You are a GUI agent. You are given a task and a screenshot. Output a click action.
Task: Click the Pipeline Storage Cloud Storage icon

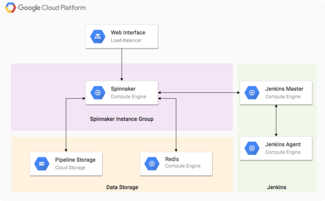(x=42, y=164)
